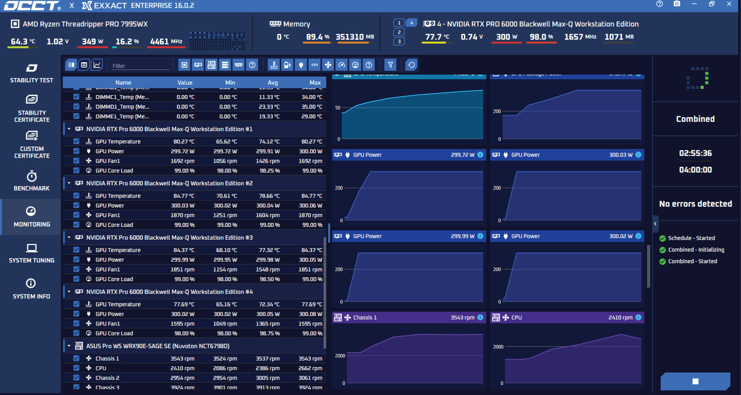Open the Stability Test section
The width and height of the screenshot is (741, 395).
pos(31,73)
